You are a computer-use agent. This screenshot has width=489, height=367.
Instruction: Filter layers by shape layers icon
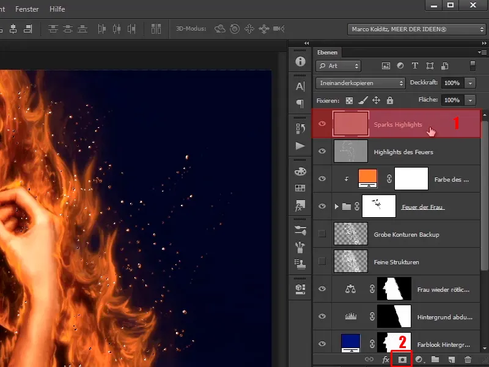[x=430, y=66]
